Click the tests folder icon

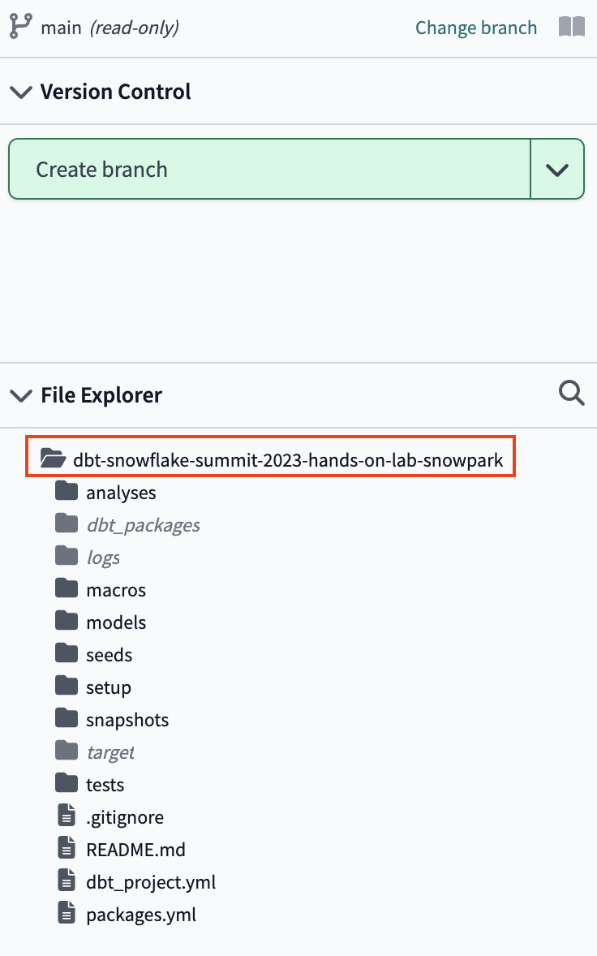pyautogui.click(x=67, y=782)
